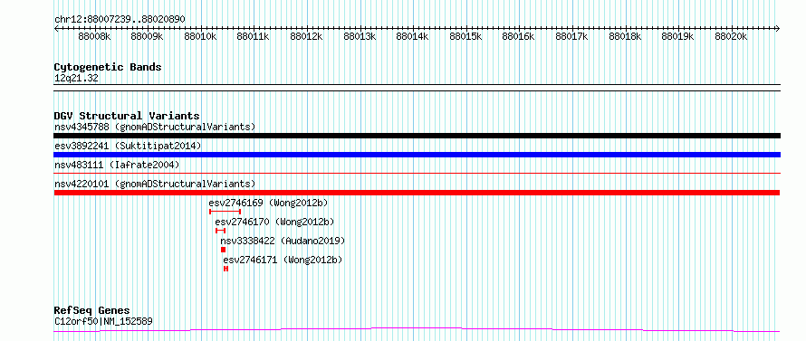Screen dimensions: 806x341
Task: Click ruler position 88016k
Action: pos(518,36)
